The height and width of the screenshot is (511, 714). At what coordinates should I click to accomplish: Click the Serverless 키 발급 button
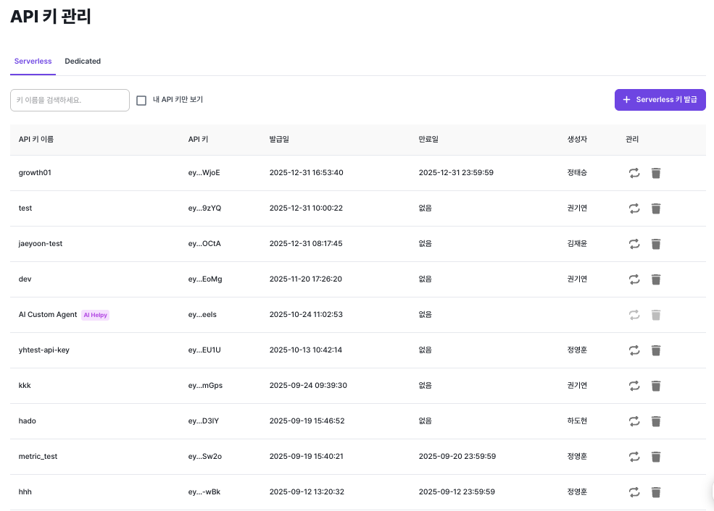click(x=660, y=100)
